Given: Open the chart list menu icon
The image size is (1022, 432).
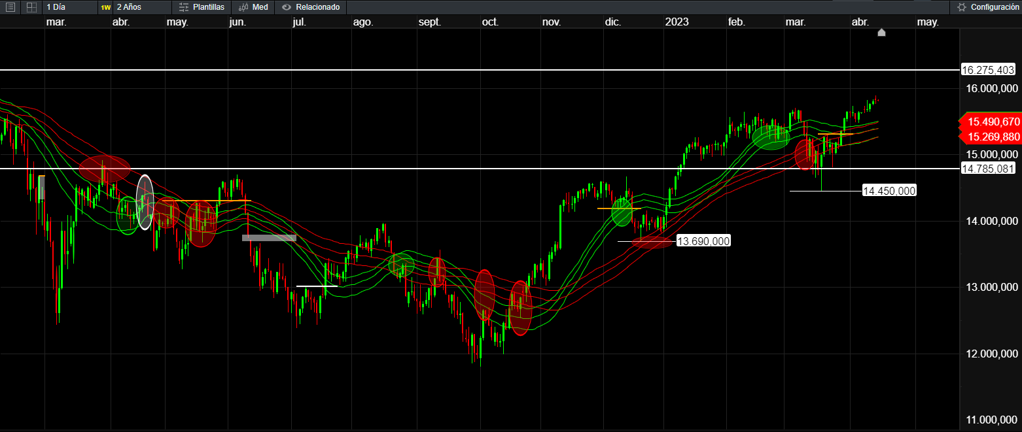Looking at the screenshot, I should [x=10, y=7].
